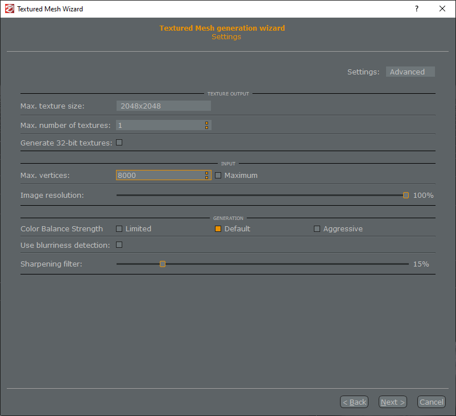Open the Settings mode dropdown showing Advanced
Image resolution: width=456 pixels, height=416 pixels.
(410, 72)
